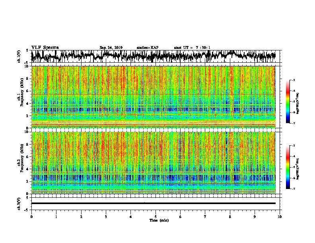Click the ch.2 color scale bar
Viewport: 315px width, 243px height.
click(x=288, y=167)
